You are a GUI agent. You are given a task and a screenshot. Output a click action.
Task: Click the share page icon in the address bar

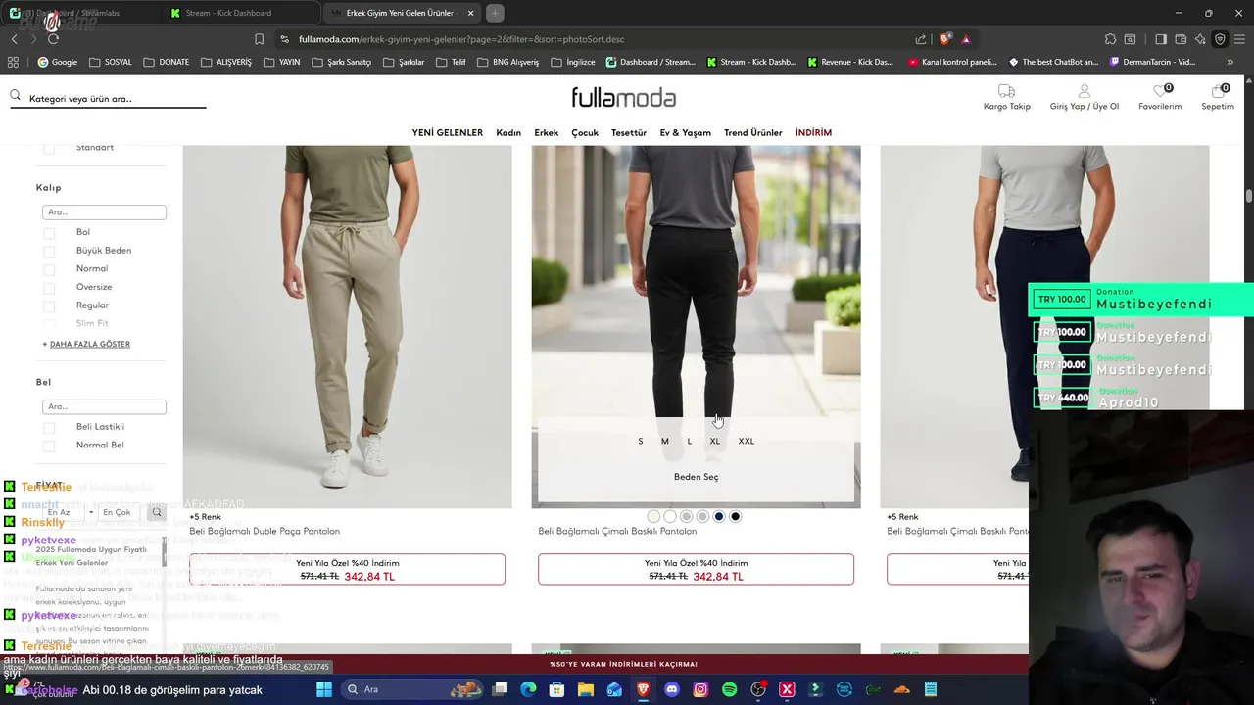click(921, 39)
